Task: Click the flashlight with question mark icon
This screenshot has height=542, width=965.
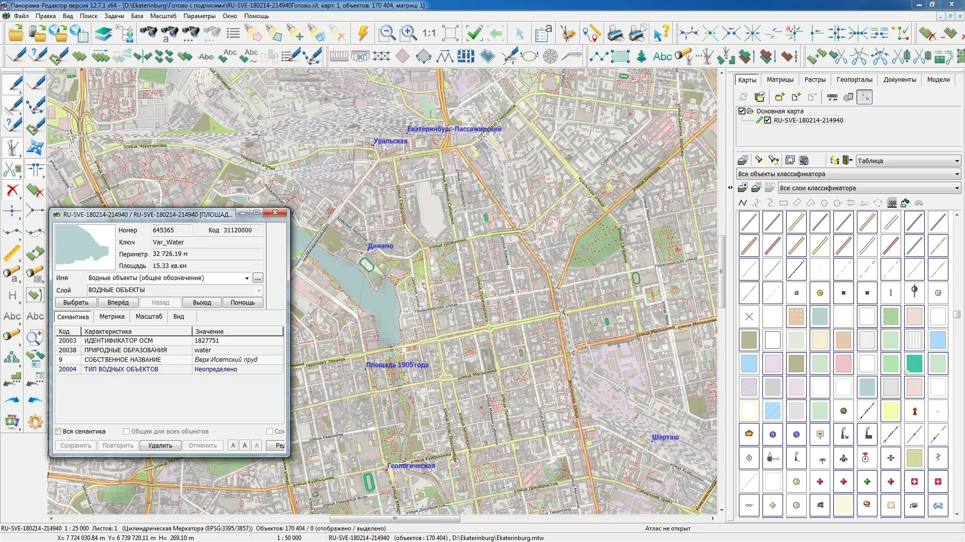Action: [774, 160]
